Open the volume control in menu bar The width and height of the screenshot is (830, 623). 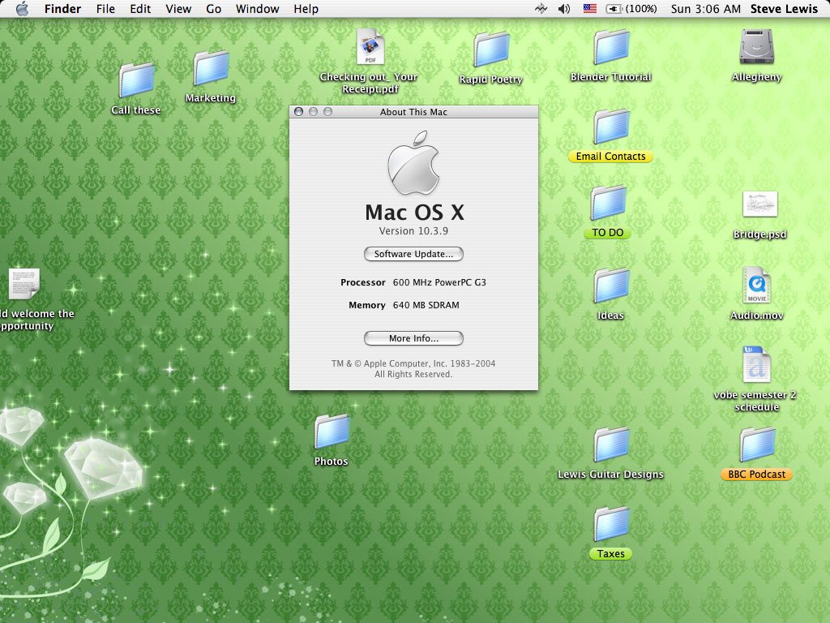tap(564, 8)
